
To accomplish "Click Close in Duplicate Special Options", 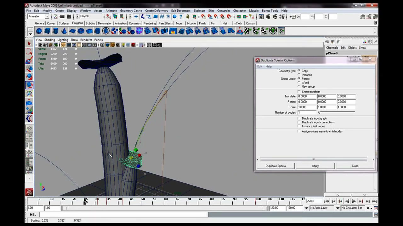I will 355,166.
